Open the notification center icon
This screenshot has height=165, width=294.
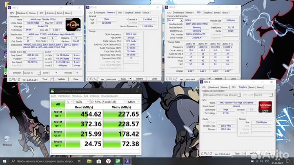(288, 161)
